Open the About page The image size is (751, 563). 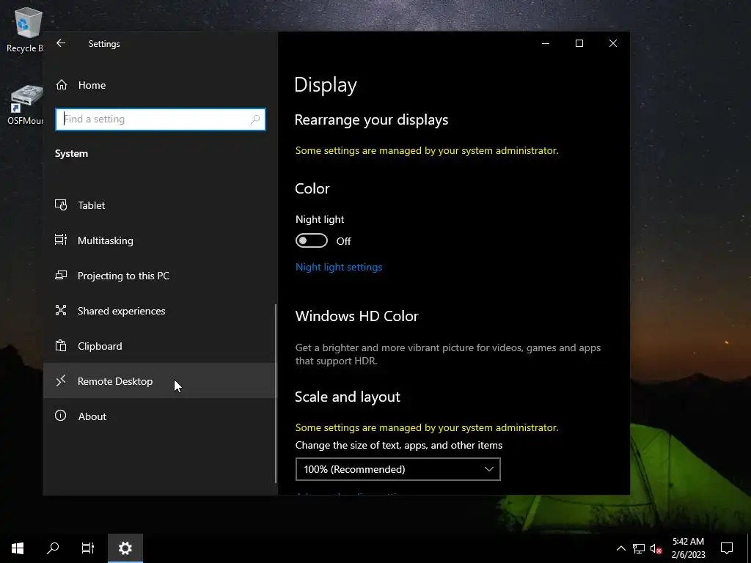coord(160,416)
